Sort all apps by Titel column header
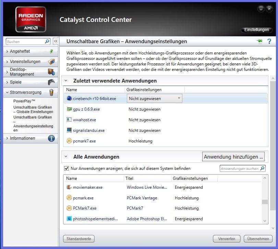 [147, 178]
